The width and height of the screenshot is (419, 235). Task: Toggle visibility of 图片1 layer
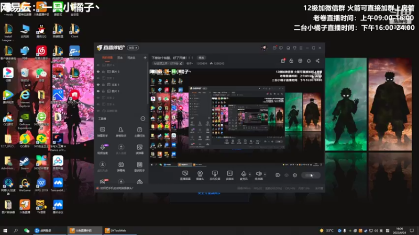[98, 91]
